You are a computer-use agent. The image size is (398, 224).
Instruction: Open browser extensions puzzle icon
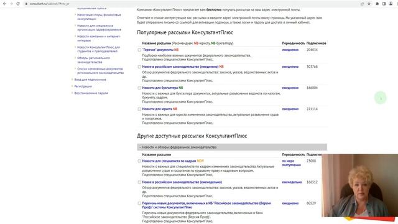(377, 4)
